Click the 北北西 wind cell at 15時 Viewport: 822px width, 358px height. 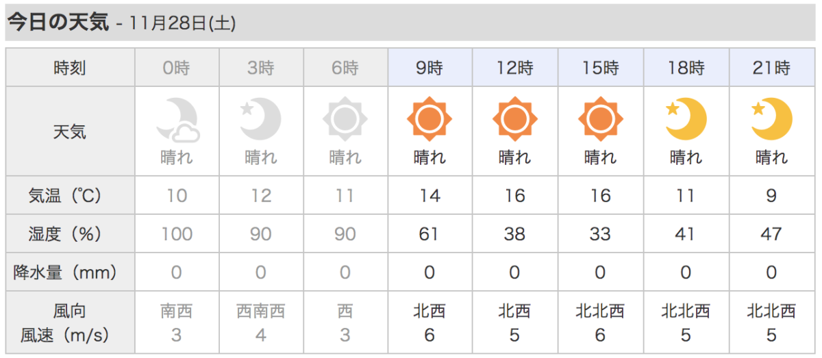[x=600, y=323]
